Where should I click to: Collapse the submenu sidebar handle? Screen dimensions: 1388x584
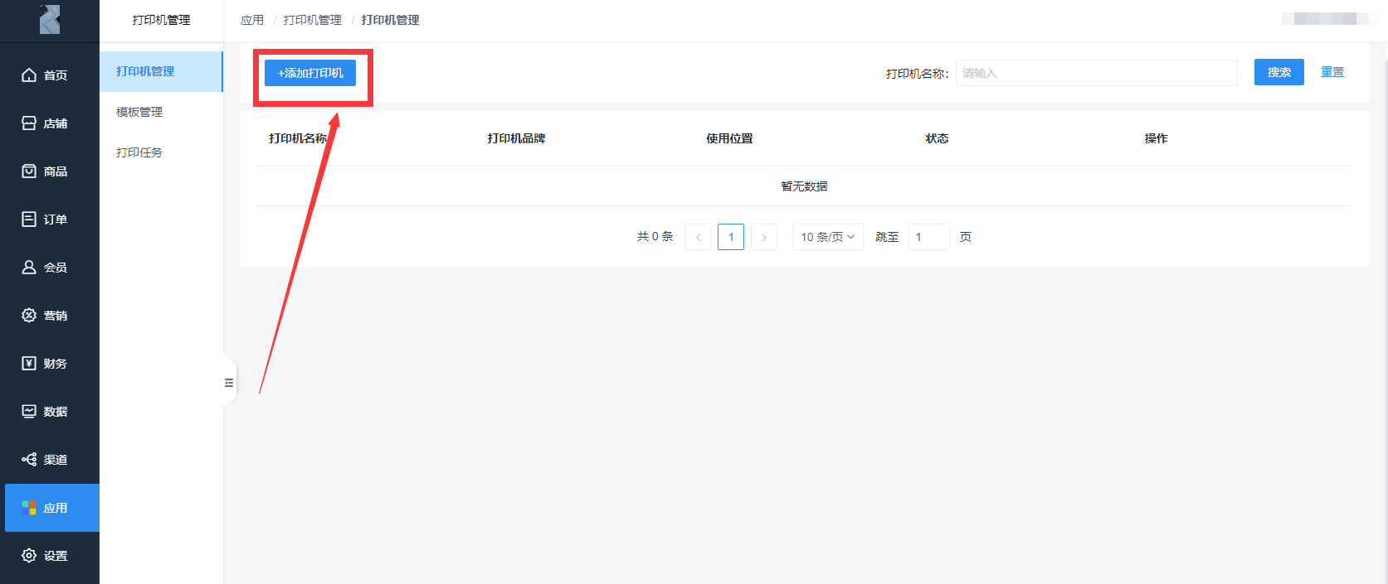pos(229,383)
